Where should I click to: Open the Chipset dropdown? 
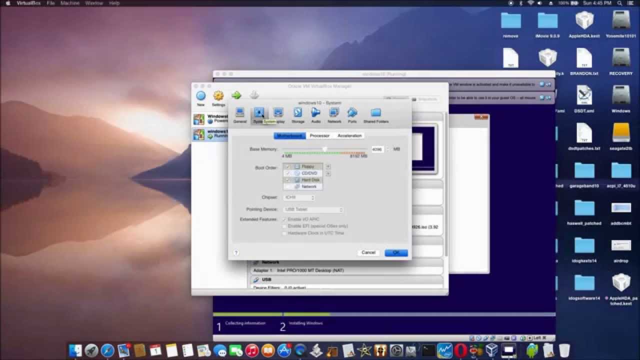pos(299,197)
